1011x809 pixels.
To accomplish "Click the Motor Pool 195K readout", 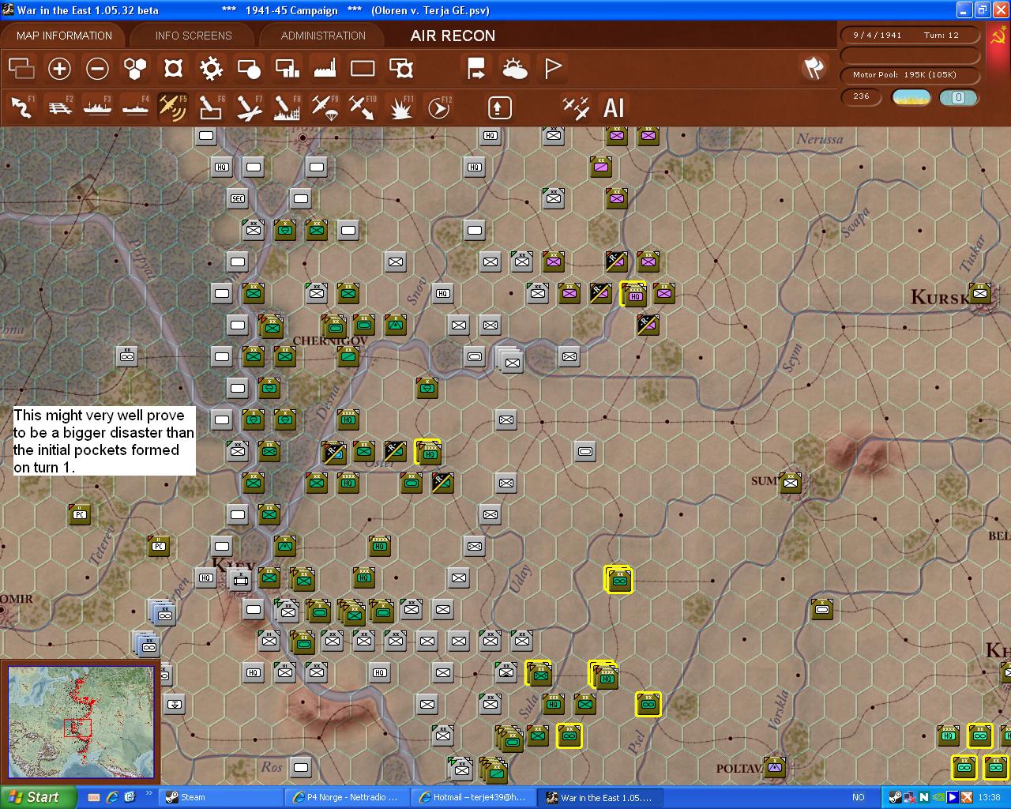I will tap(909, 75).
